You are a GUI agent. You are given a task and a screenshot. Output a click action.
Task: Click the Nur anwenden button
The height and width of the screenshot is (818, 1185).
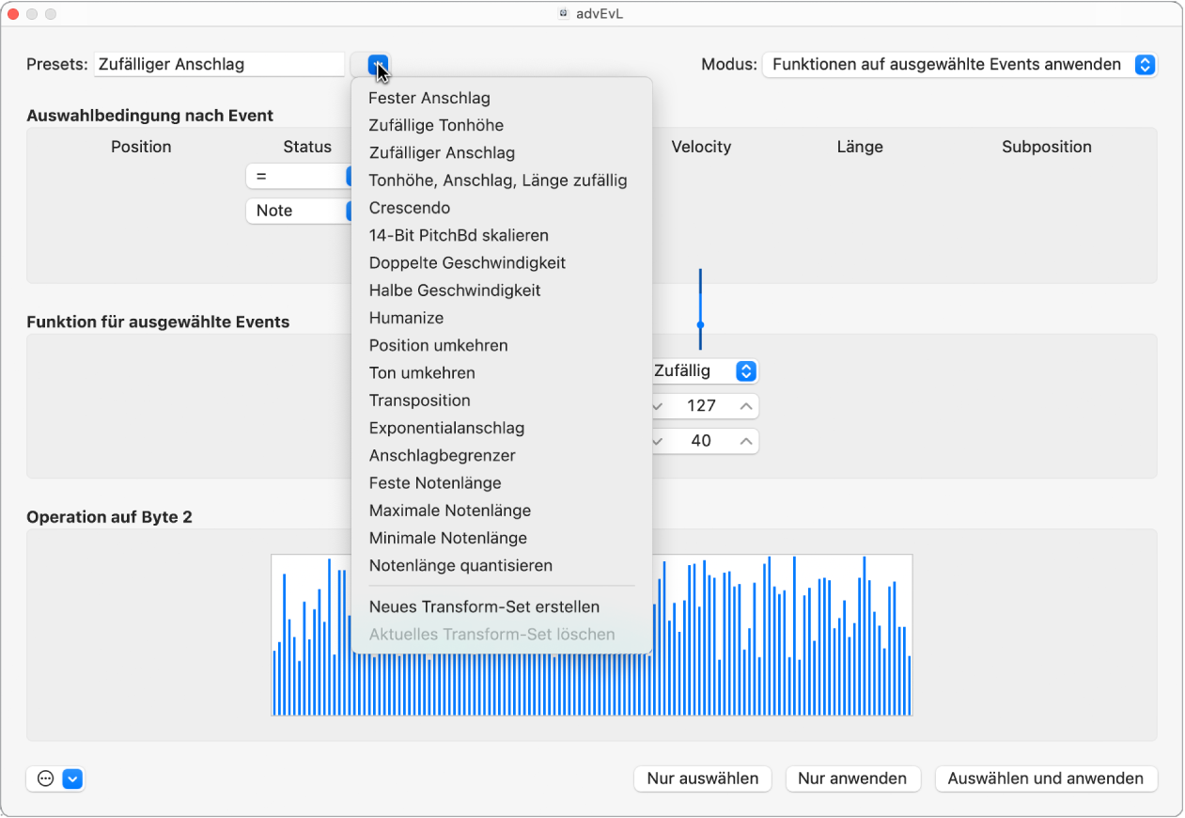[852, 779]
